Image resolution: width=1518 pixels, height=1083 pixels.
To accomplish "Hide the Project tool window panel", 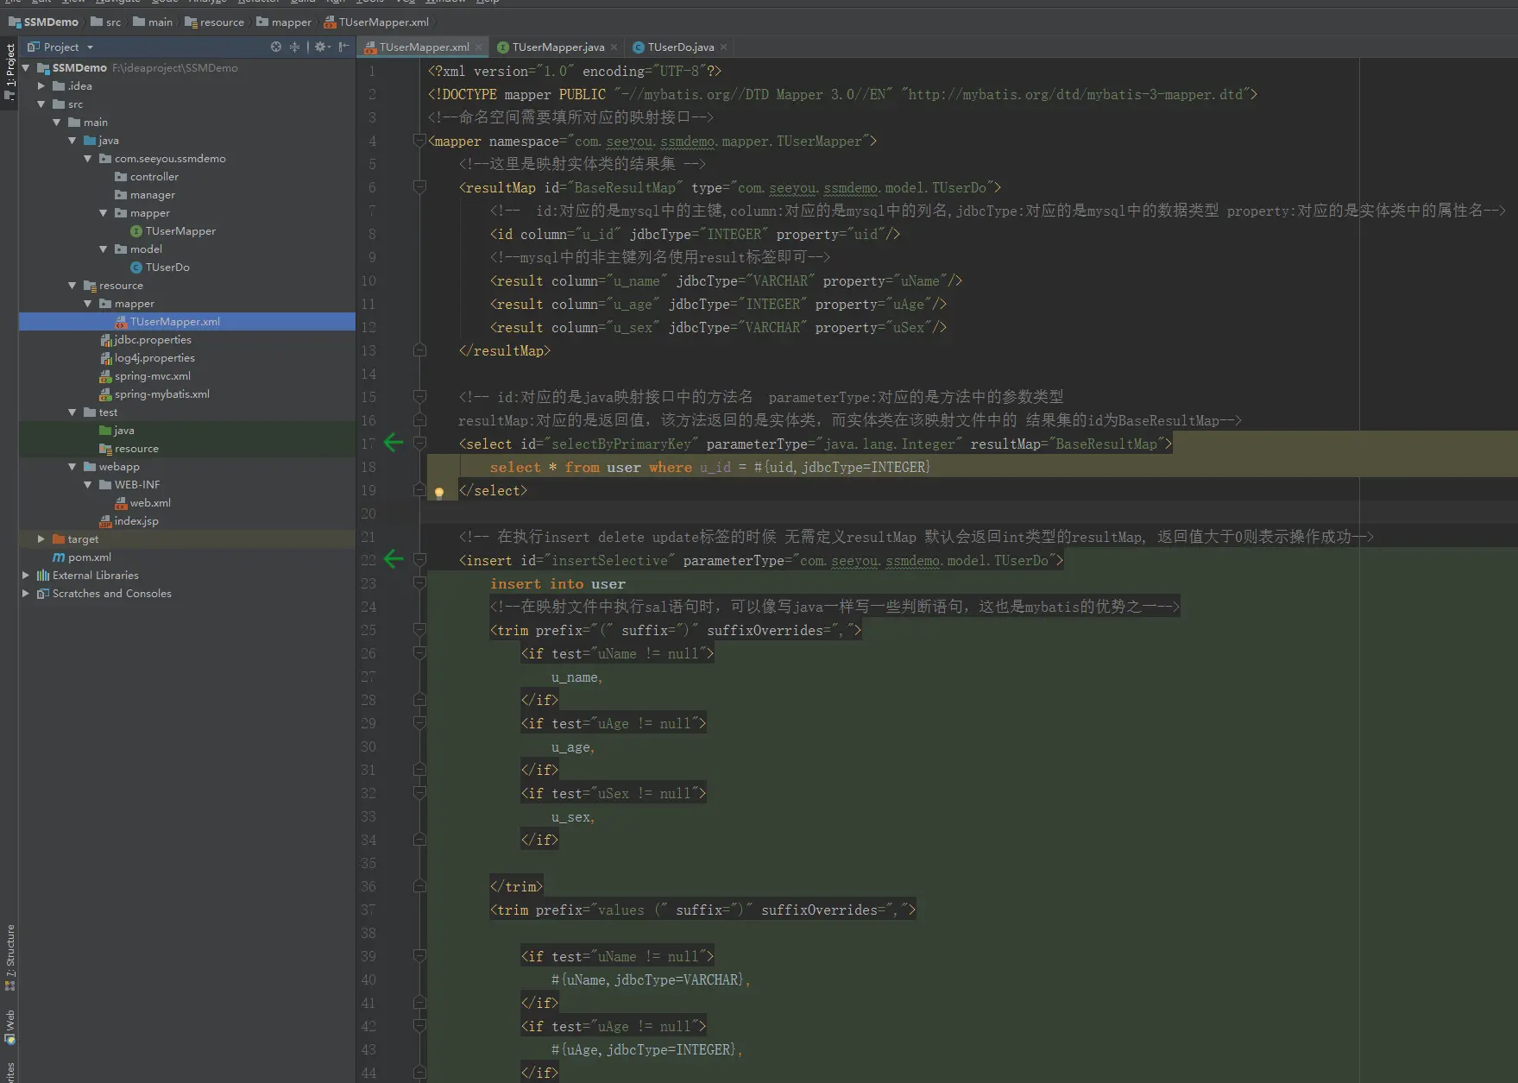I will point(343,47).
